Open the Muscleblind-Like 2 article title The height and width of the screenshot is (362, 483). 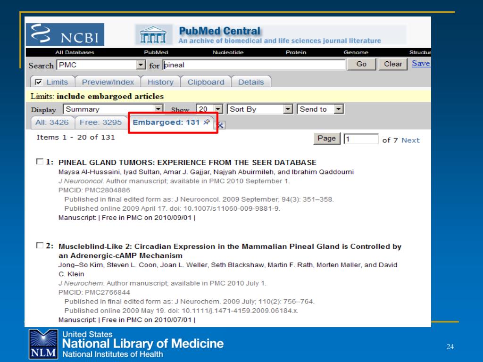point(230,251)
